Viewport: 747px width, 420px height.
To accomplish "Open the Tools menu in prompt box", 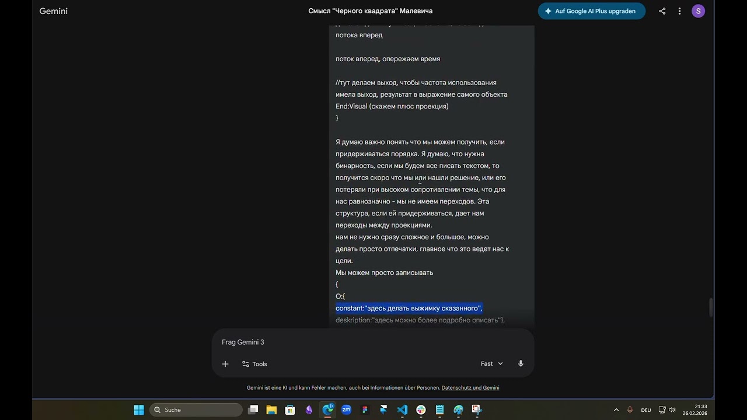I will pyautogui.click(x=254, y=364).
